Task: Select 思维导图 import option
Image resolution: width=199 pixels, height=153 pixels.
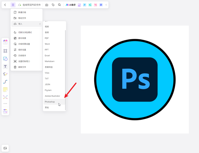Action: (x=54, y=67)
